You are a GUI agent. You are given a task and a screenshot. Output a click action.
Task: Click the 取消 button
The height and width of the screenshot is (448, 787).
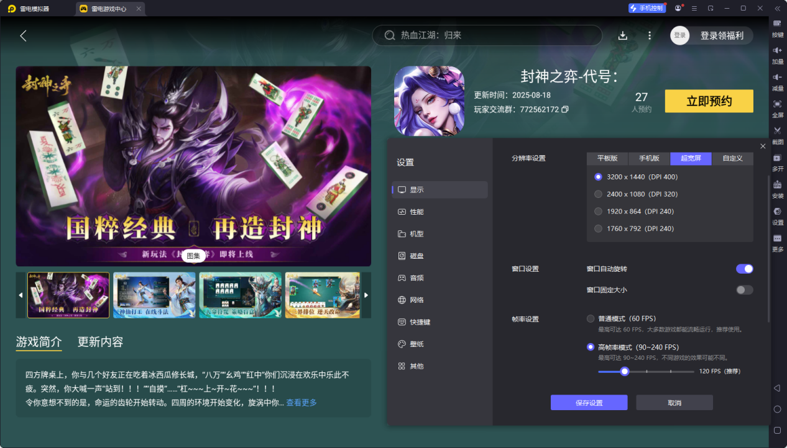674,403
